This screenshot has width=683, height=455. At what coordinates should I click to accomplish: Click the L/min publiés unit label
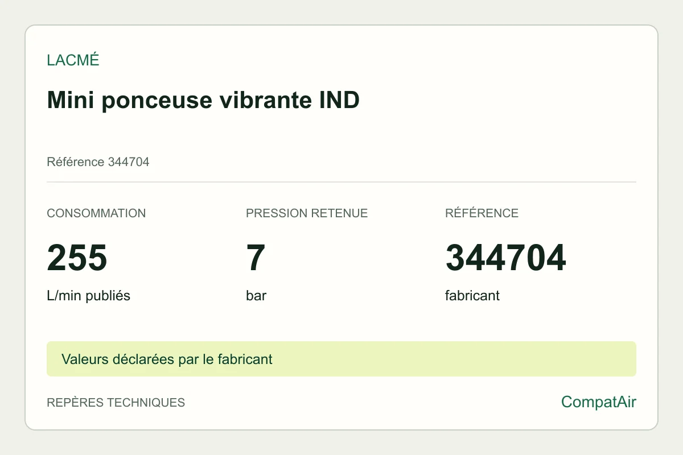(88, 296)
